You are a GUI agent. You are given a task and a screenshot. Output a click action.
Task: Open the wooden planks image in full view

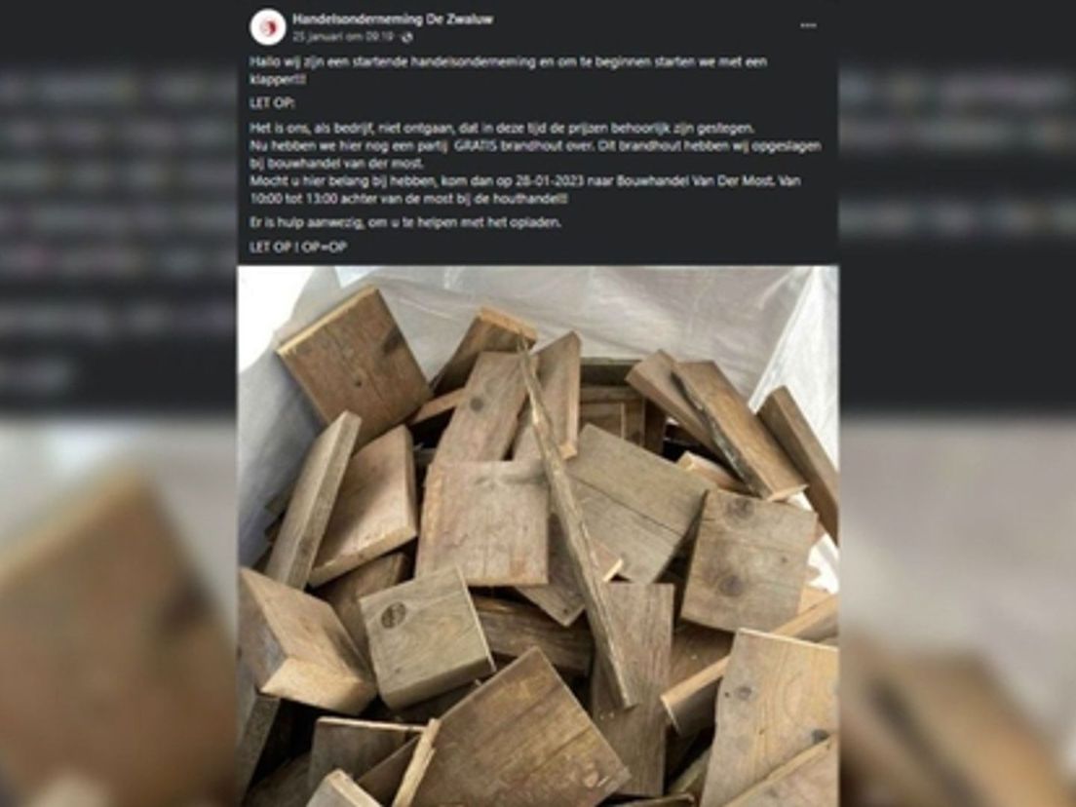click(537, 536)
